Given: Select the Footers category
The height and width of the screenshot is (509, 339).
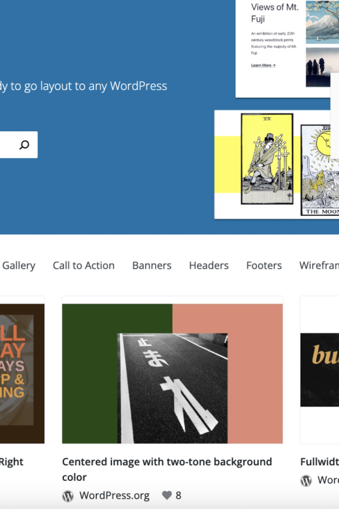Looking at the screenshot, I should [x=264, y=265].
